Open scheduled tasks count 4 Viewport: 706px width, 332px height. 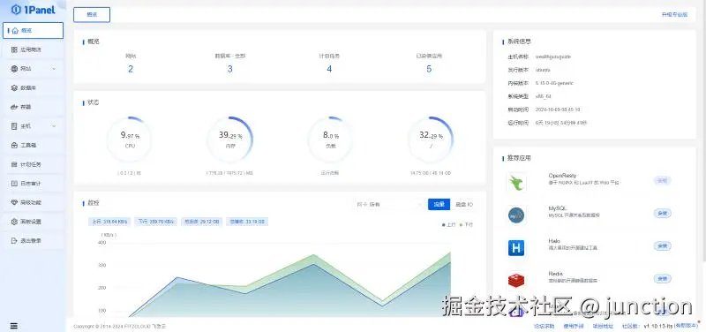329,69
